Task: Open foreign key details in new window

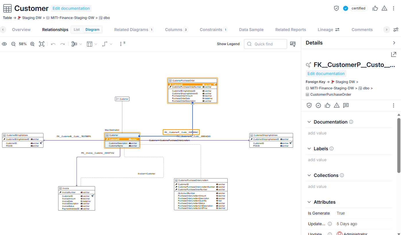Action: pyautogui.click(x=394, y=54)
